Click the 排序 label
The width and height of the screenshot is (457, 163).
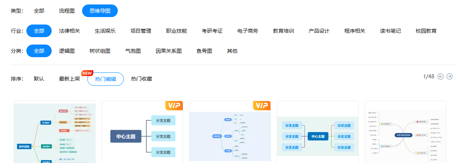click(17, 79)
